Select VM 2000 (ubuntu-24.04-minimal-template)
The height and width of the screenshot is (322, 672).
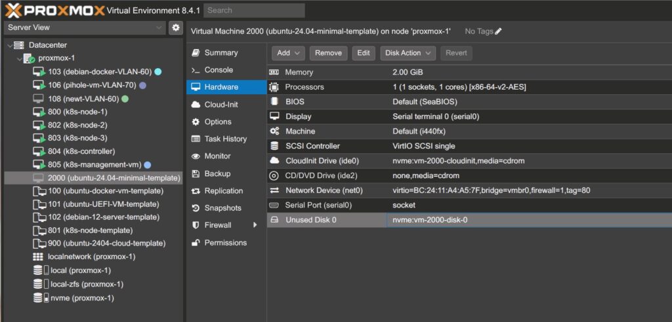pos(93,178)
